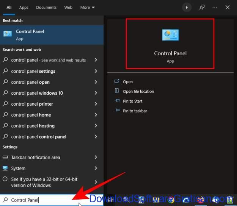
Task: Expand the 'control panel hosting' chevron
Action: 96,126
